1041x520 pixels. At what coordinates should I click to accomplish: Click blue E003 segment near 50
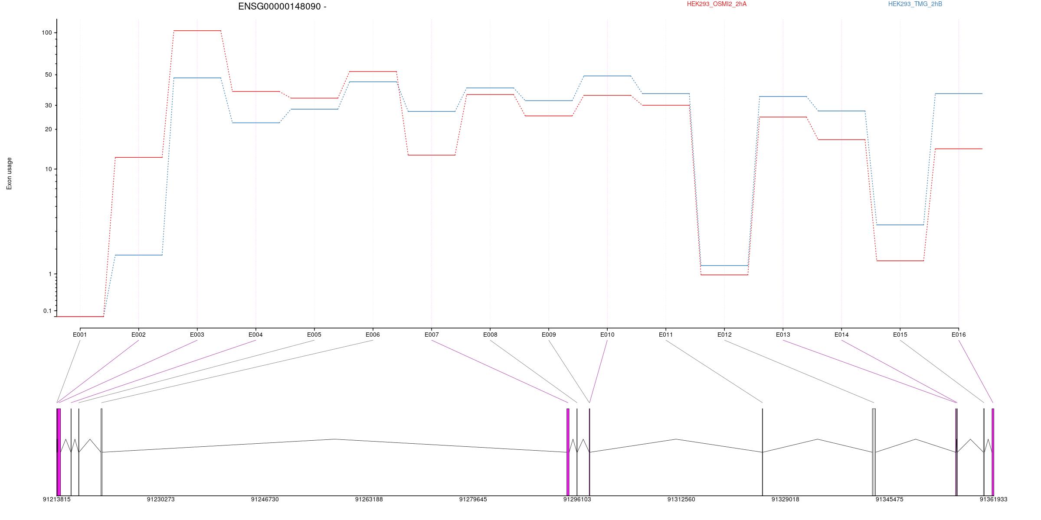197,78
